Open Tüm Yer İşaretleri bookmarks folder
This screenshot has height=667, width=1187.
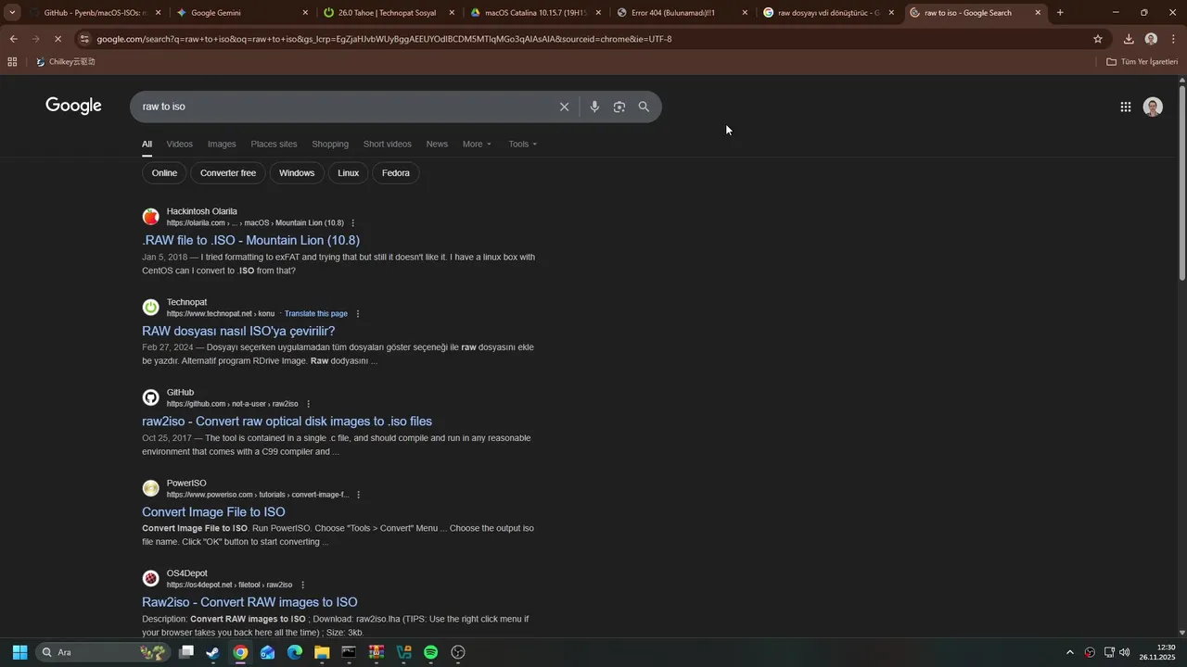pos(1142,62)
